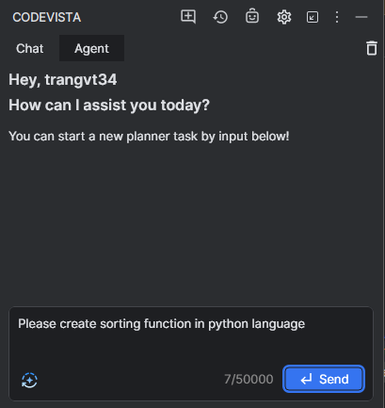
Task: Send the message with Send button
Action: point(324,379)
